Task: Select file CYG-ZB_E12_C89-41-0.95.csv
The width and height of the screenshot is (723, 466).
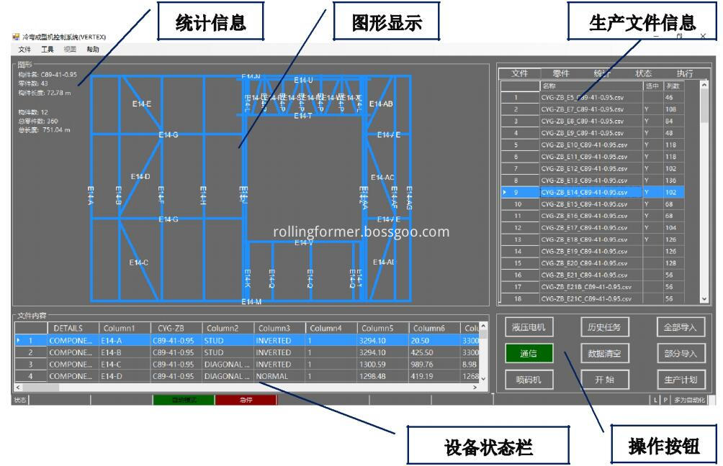Action: pos(592,168)
